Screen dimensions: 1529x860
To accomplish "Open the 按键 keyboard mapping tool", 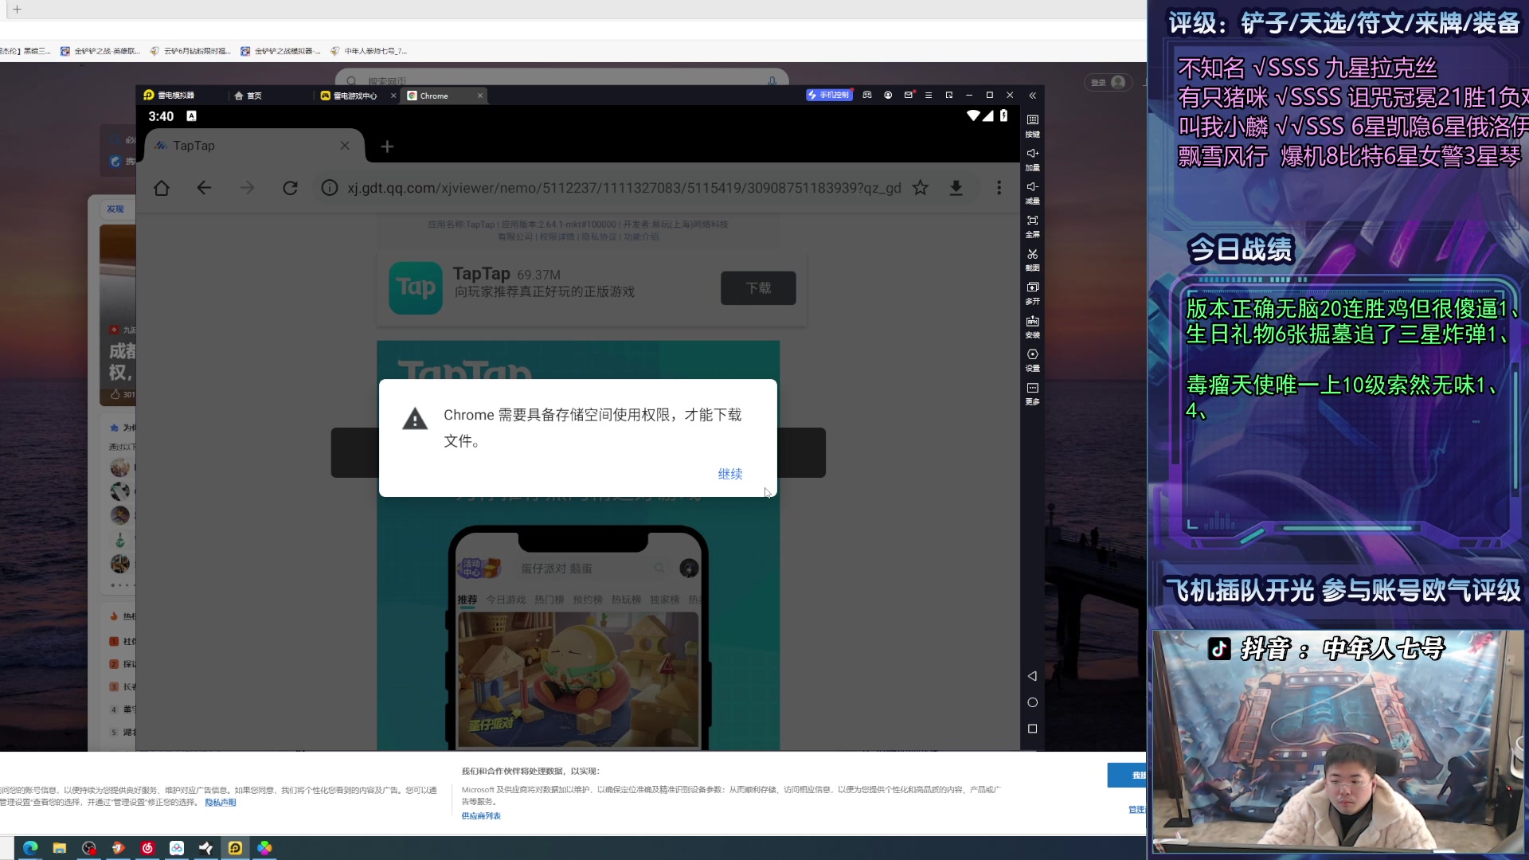I will (x=1032, y=125).
